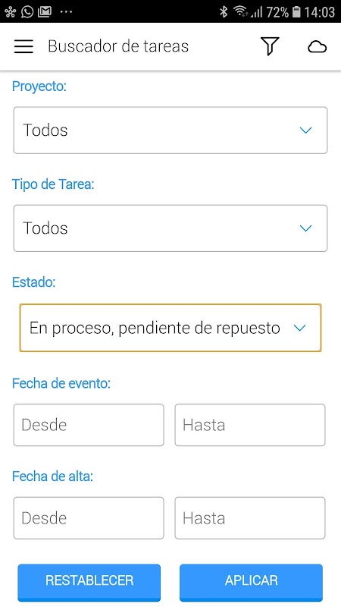Viewport: 341px width, 607px height.
Task: Select the Estado field showing En proceso
Action: (x=170, y=328)
